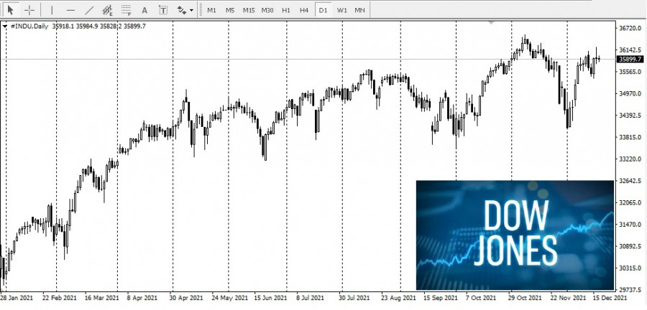Click the 23 Aug 2021 date label
Screen dimensions: 647x310
pos(398,297)
